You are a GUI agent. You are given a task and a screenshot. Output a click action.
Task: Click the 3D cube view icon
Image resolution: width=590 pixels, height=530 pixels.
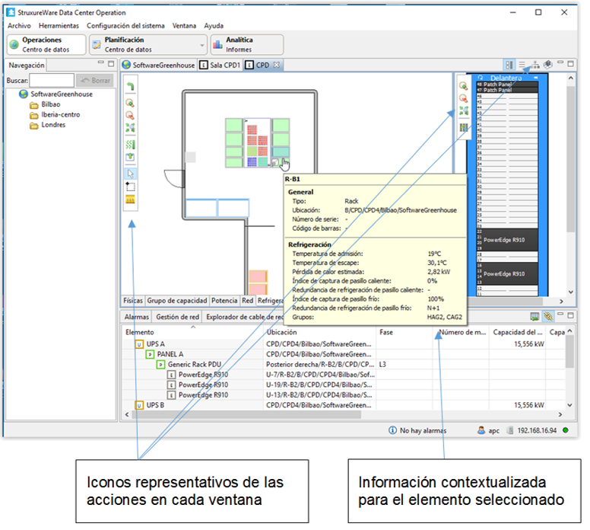(x=548, y=65)
